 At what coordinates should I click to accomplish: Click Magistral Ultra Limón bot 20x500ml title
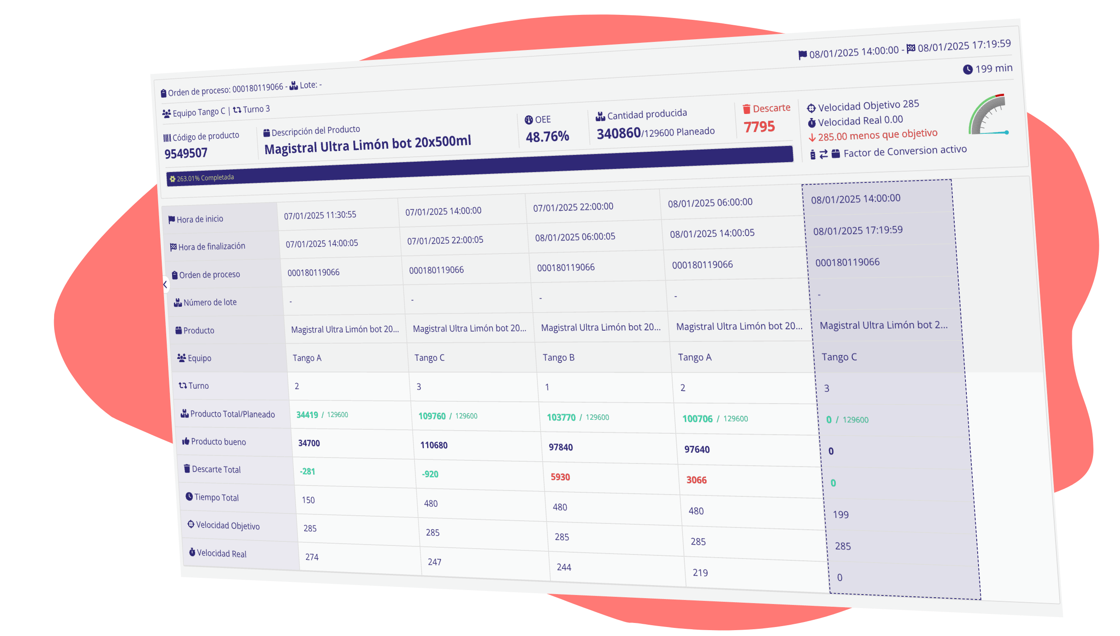(x=368, y=145)
